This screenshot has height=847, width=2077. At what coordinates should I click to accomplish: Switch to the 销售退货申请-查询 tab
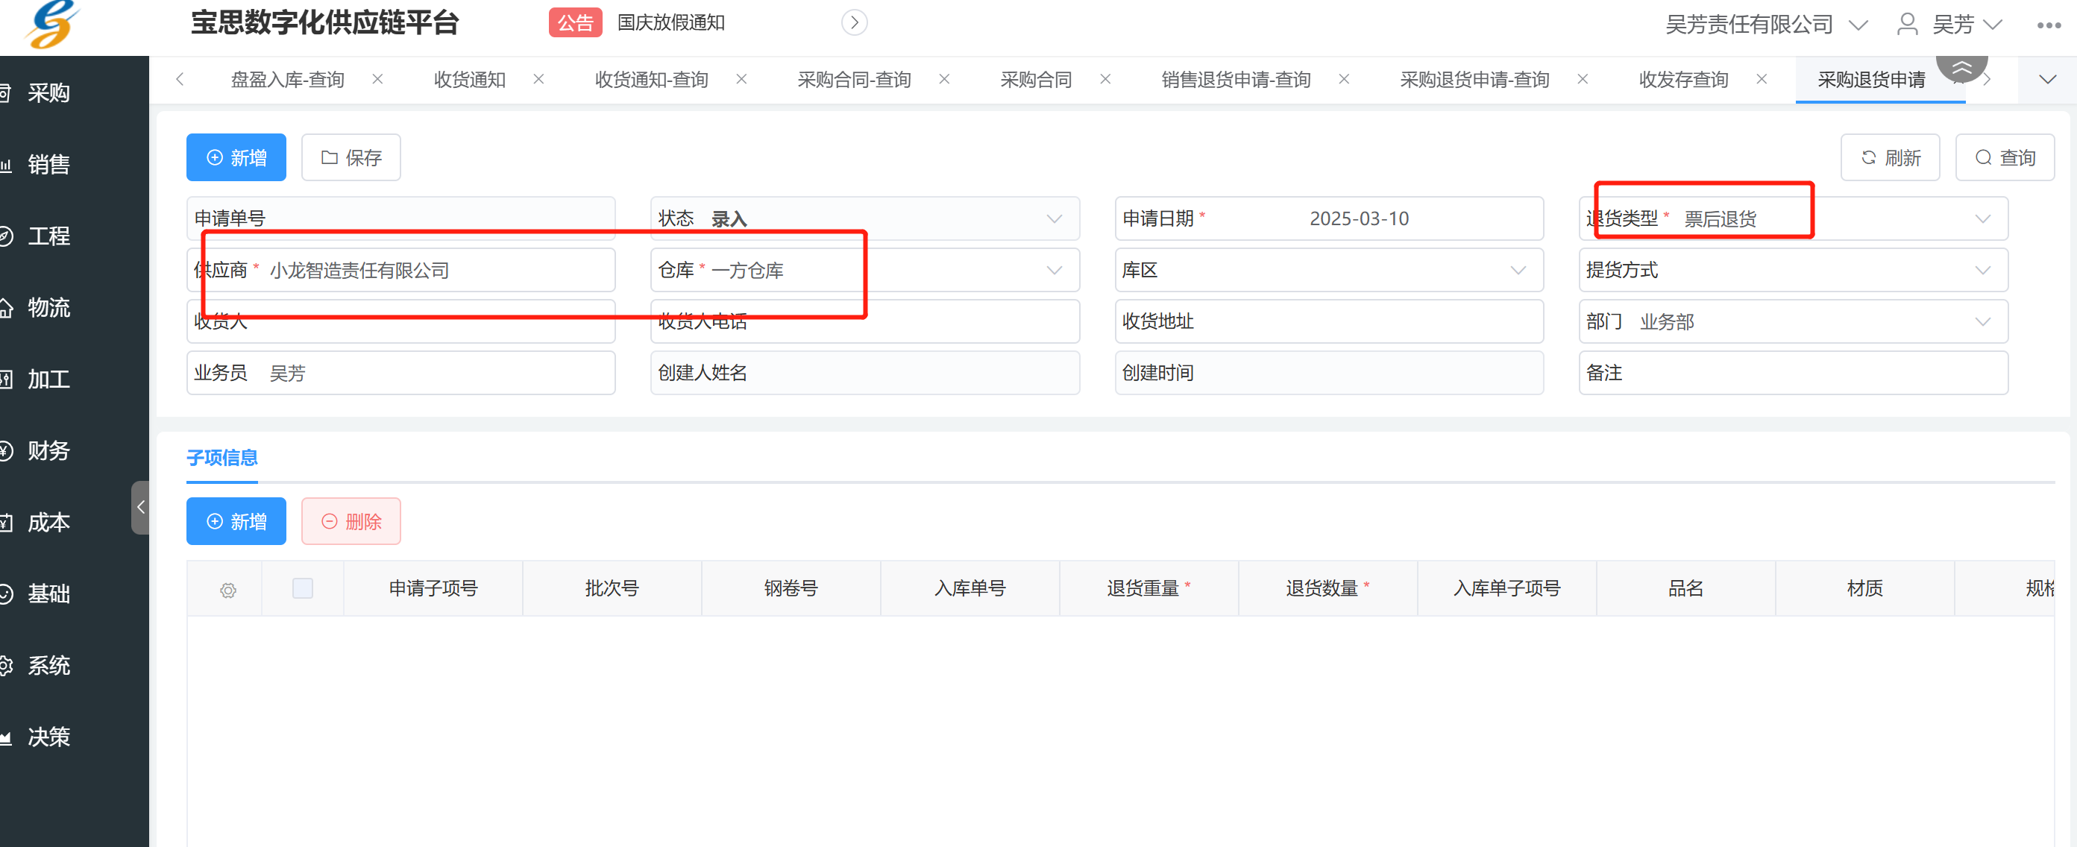1236,80
